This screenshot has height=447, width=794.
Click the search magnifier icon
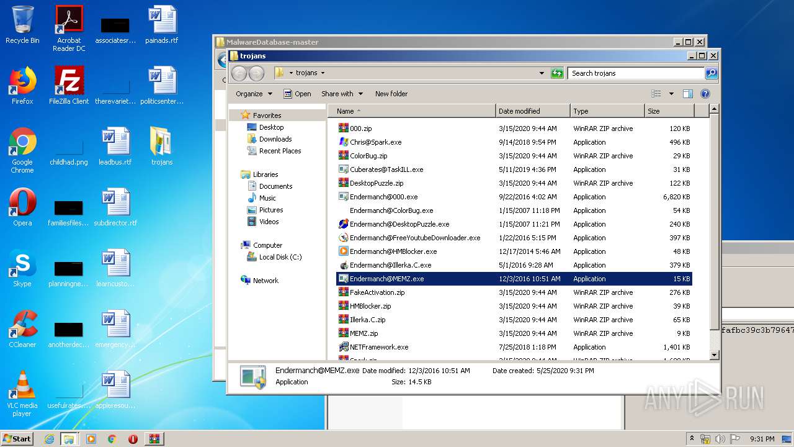711,73
